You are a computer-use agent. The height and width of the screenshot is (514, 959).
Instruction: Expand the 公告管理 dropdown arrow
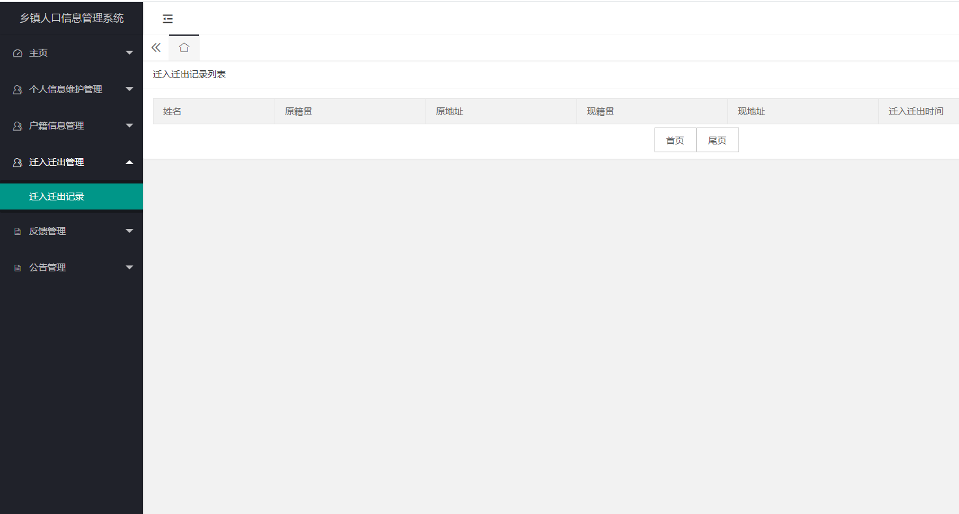(129, 267)
